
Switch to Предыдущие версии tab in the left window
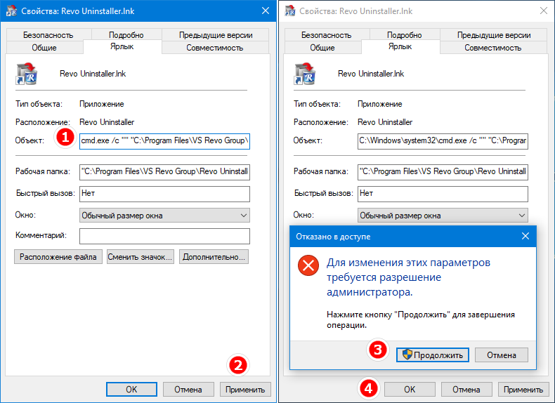[x=216, y=35]
